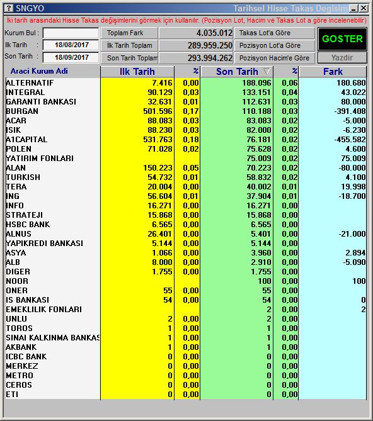Select the ALNUS row
Image resolution: width=373 pixels, height=421 pixels.
[186, 234]
